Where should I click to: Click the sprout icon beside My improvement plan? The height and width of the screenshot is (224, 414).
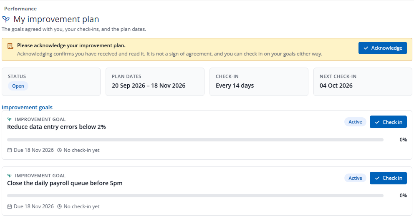point(6,19)
